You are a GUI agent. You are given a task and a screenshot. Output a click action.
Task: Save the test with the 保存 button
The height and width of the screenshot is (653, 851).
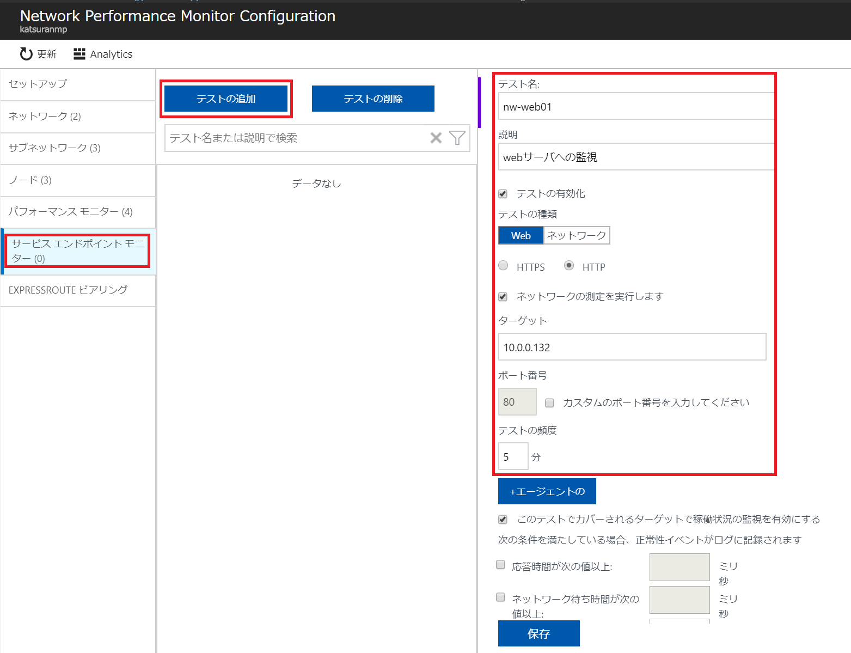pos(538,633)
